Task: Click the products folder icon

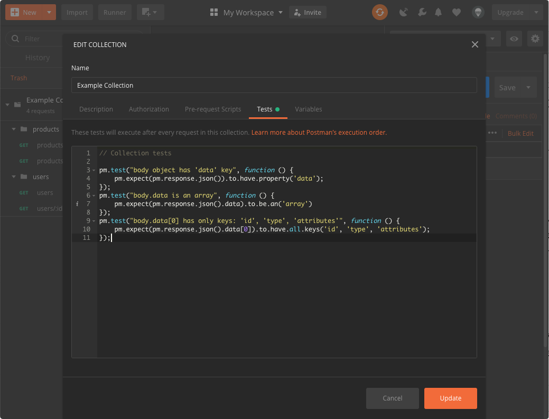Action: 24,129
